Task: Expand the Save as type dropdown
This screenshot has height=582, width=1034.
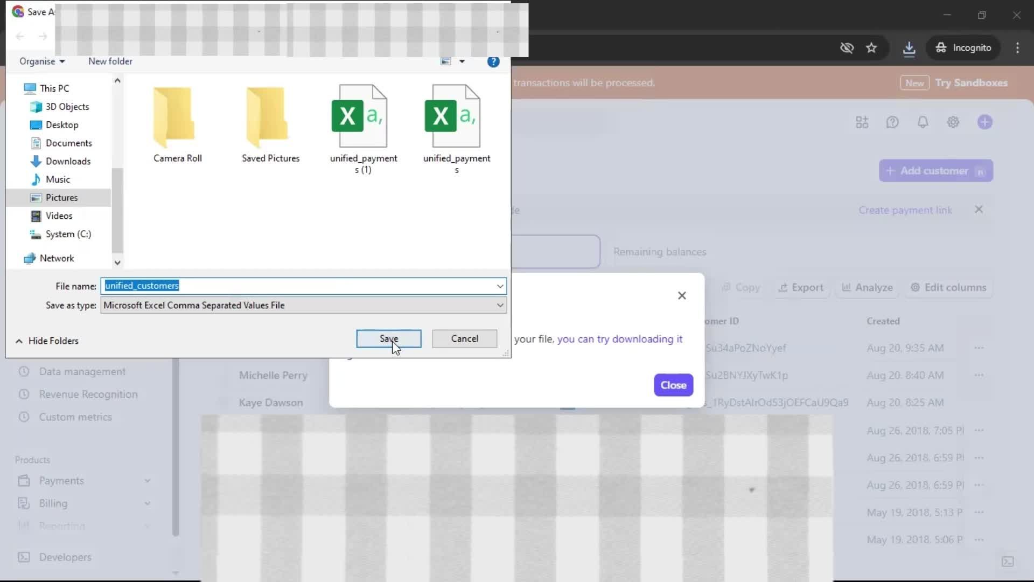Action: [x=500, y=305]
